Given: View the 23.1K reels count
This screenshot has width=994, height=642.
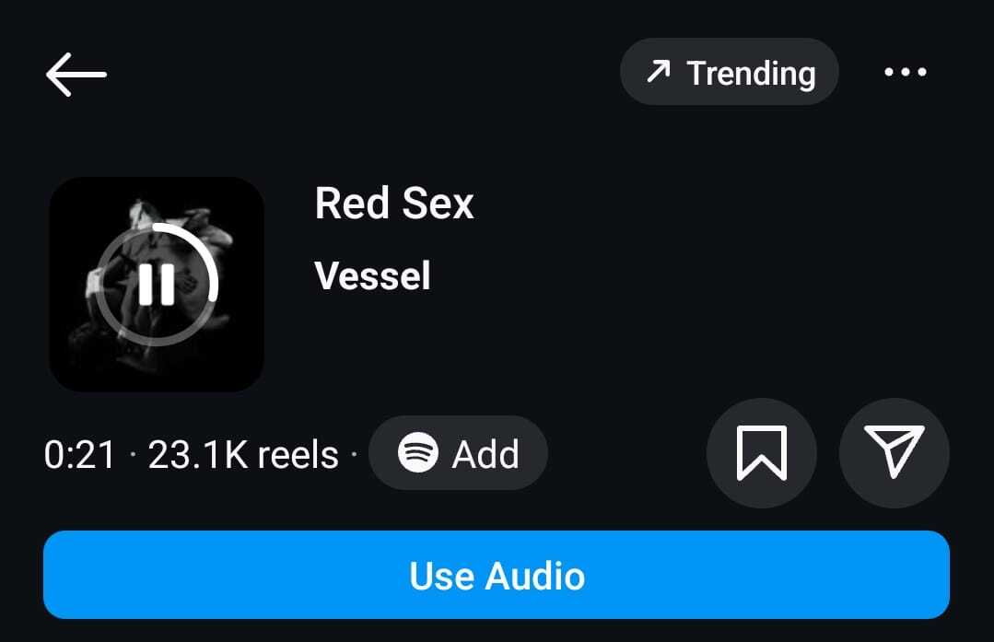Looking at the screenshot, I should click(x=243, y=454).
